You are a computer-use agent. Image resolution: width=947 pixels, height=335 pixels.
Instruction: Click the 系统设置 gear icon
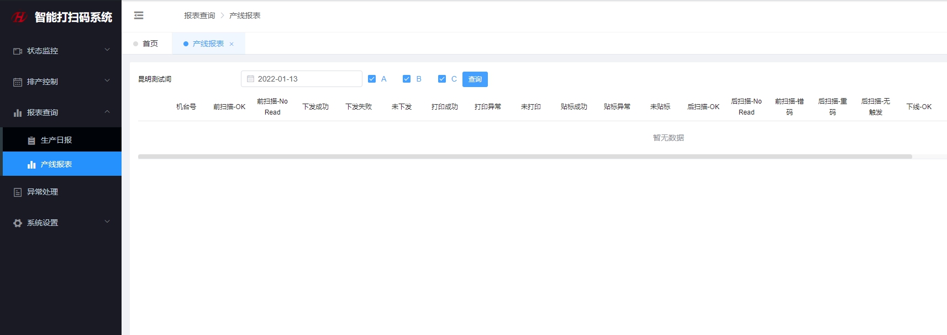click(x=18, y=223)
